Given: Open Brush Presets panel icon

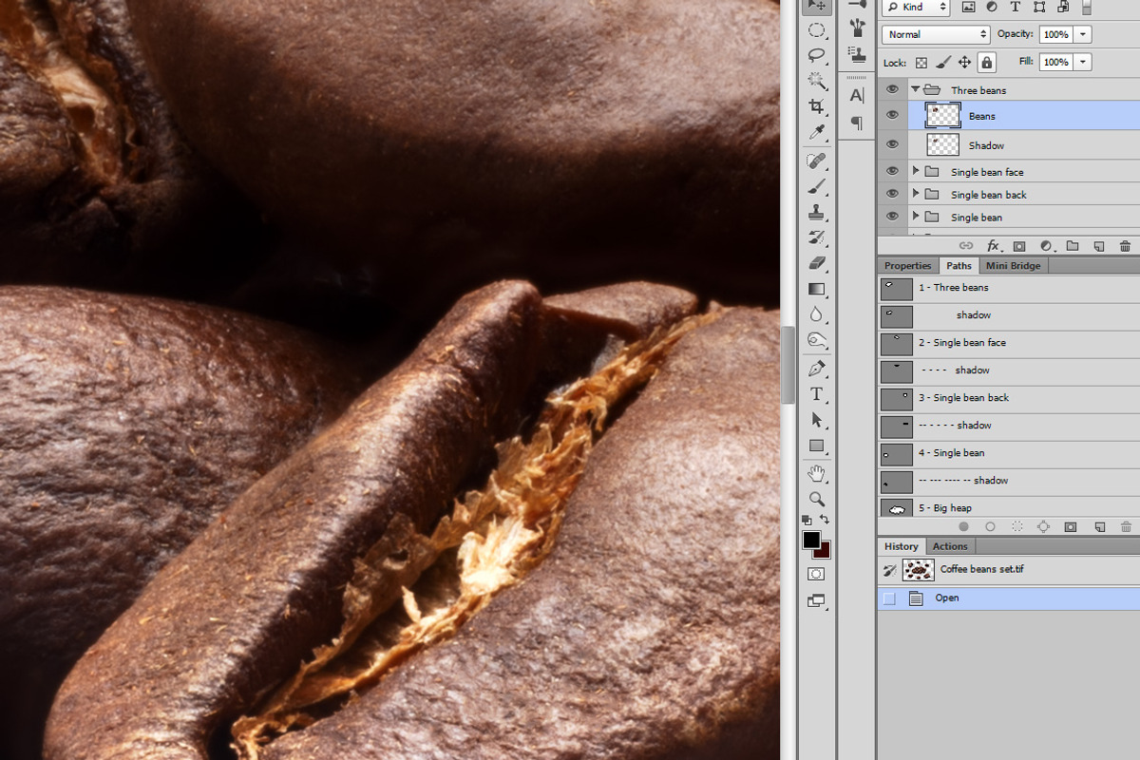Looking at the screenshot, I should click(x=857, y=26).
